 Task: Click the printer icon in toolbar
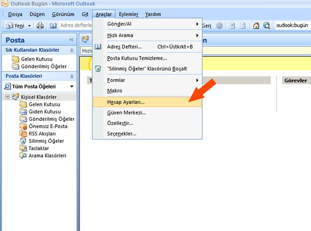40,25
